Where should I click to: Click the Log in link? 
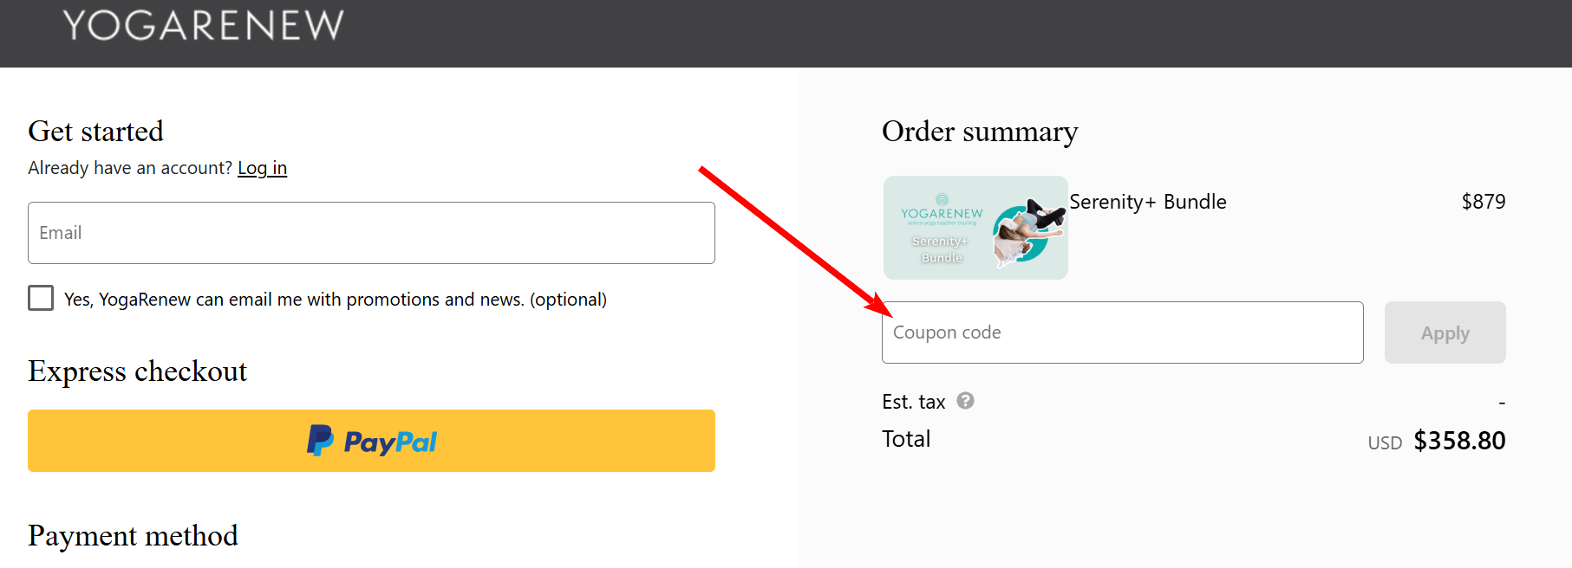click(262, 167)
